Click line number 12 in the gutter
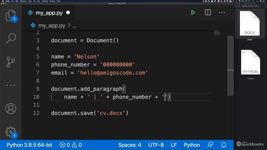The image size is (267, 150). pos(36,113)
